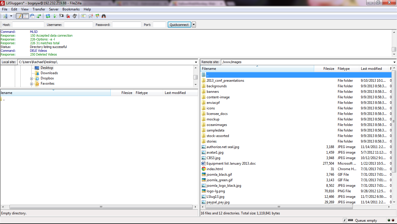397x224 pixels.
Task: Disconnect from the server icon
Action: click(68, 16)
